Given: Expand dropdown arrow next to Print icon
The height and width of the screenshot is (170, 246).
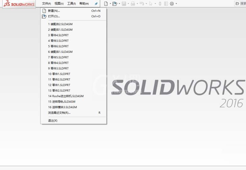Looking at the screenshot, I should [x=137, y=3].
